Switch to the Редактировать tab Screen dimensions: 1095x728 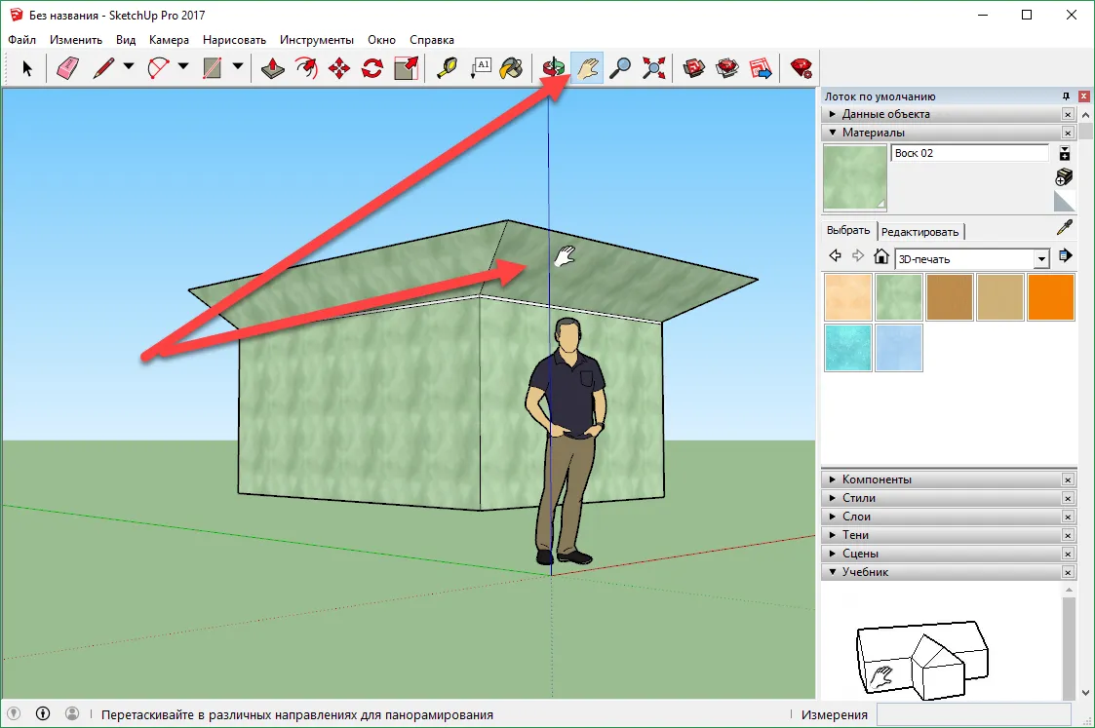coord(921,232)
